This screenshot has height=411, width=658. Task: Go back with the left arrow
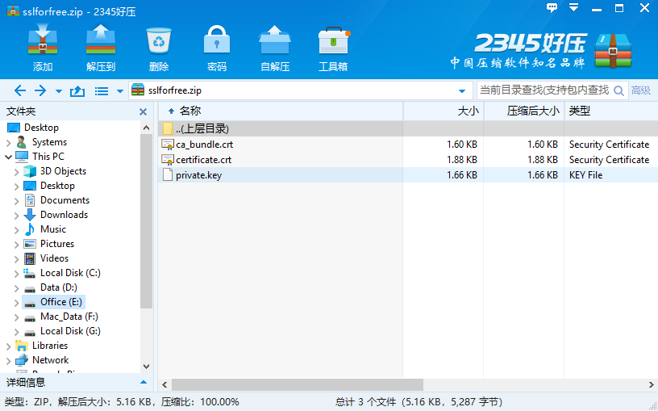19,90
